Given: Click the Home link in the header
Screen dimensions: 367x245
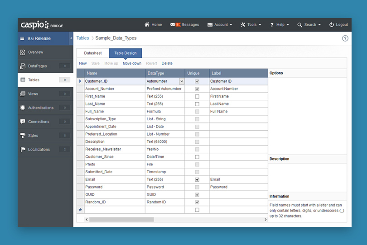Looking at the screenshot, I should click(157, 24).
